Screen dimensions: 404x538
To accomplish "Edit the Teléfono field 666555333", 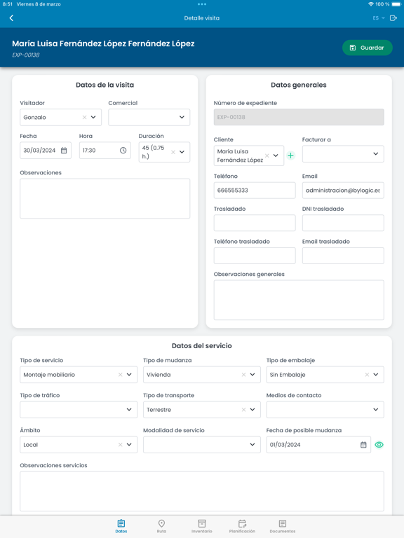I will pos(255,191).
